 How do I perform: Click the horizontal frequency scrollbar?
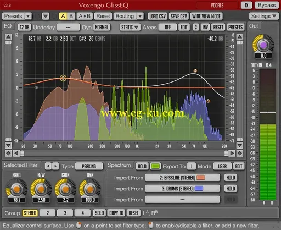point(124,154)
